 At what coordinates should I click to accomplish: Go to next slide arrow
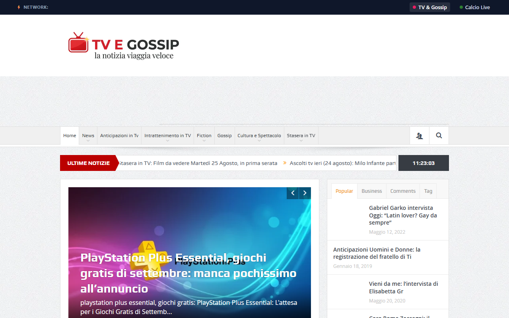tap(305, 193)
